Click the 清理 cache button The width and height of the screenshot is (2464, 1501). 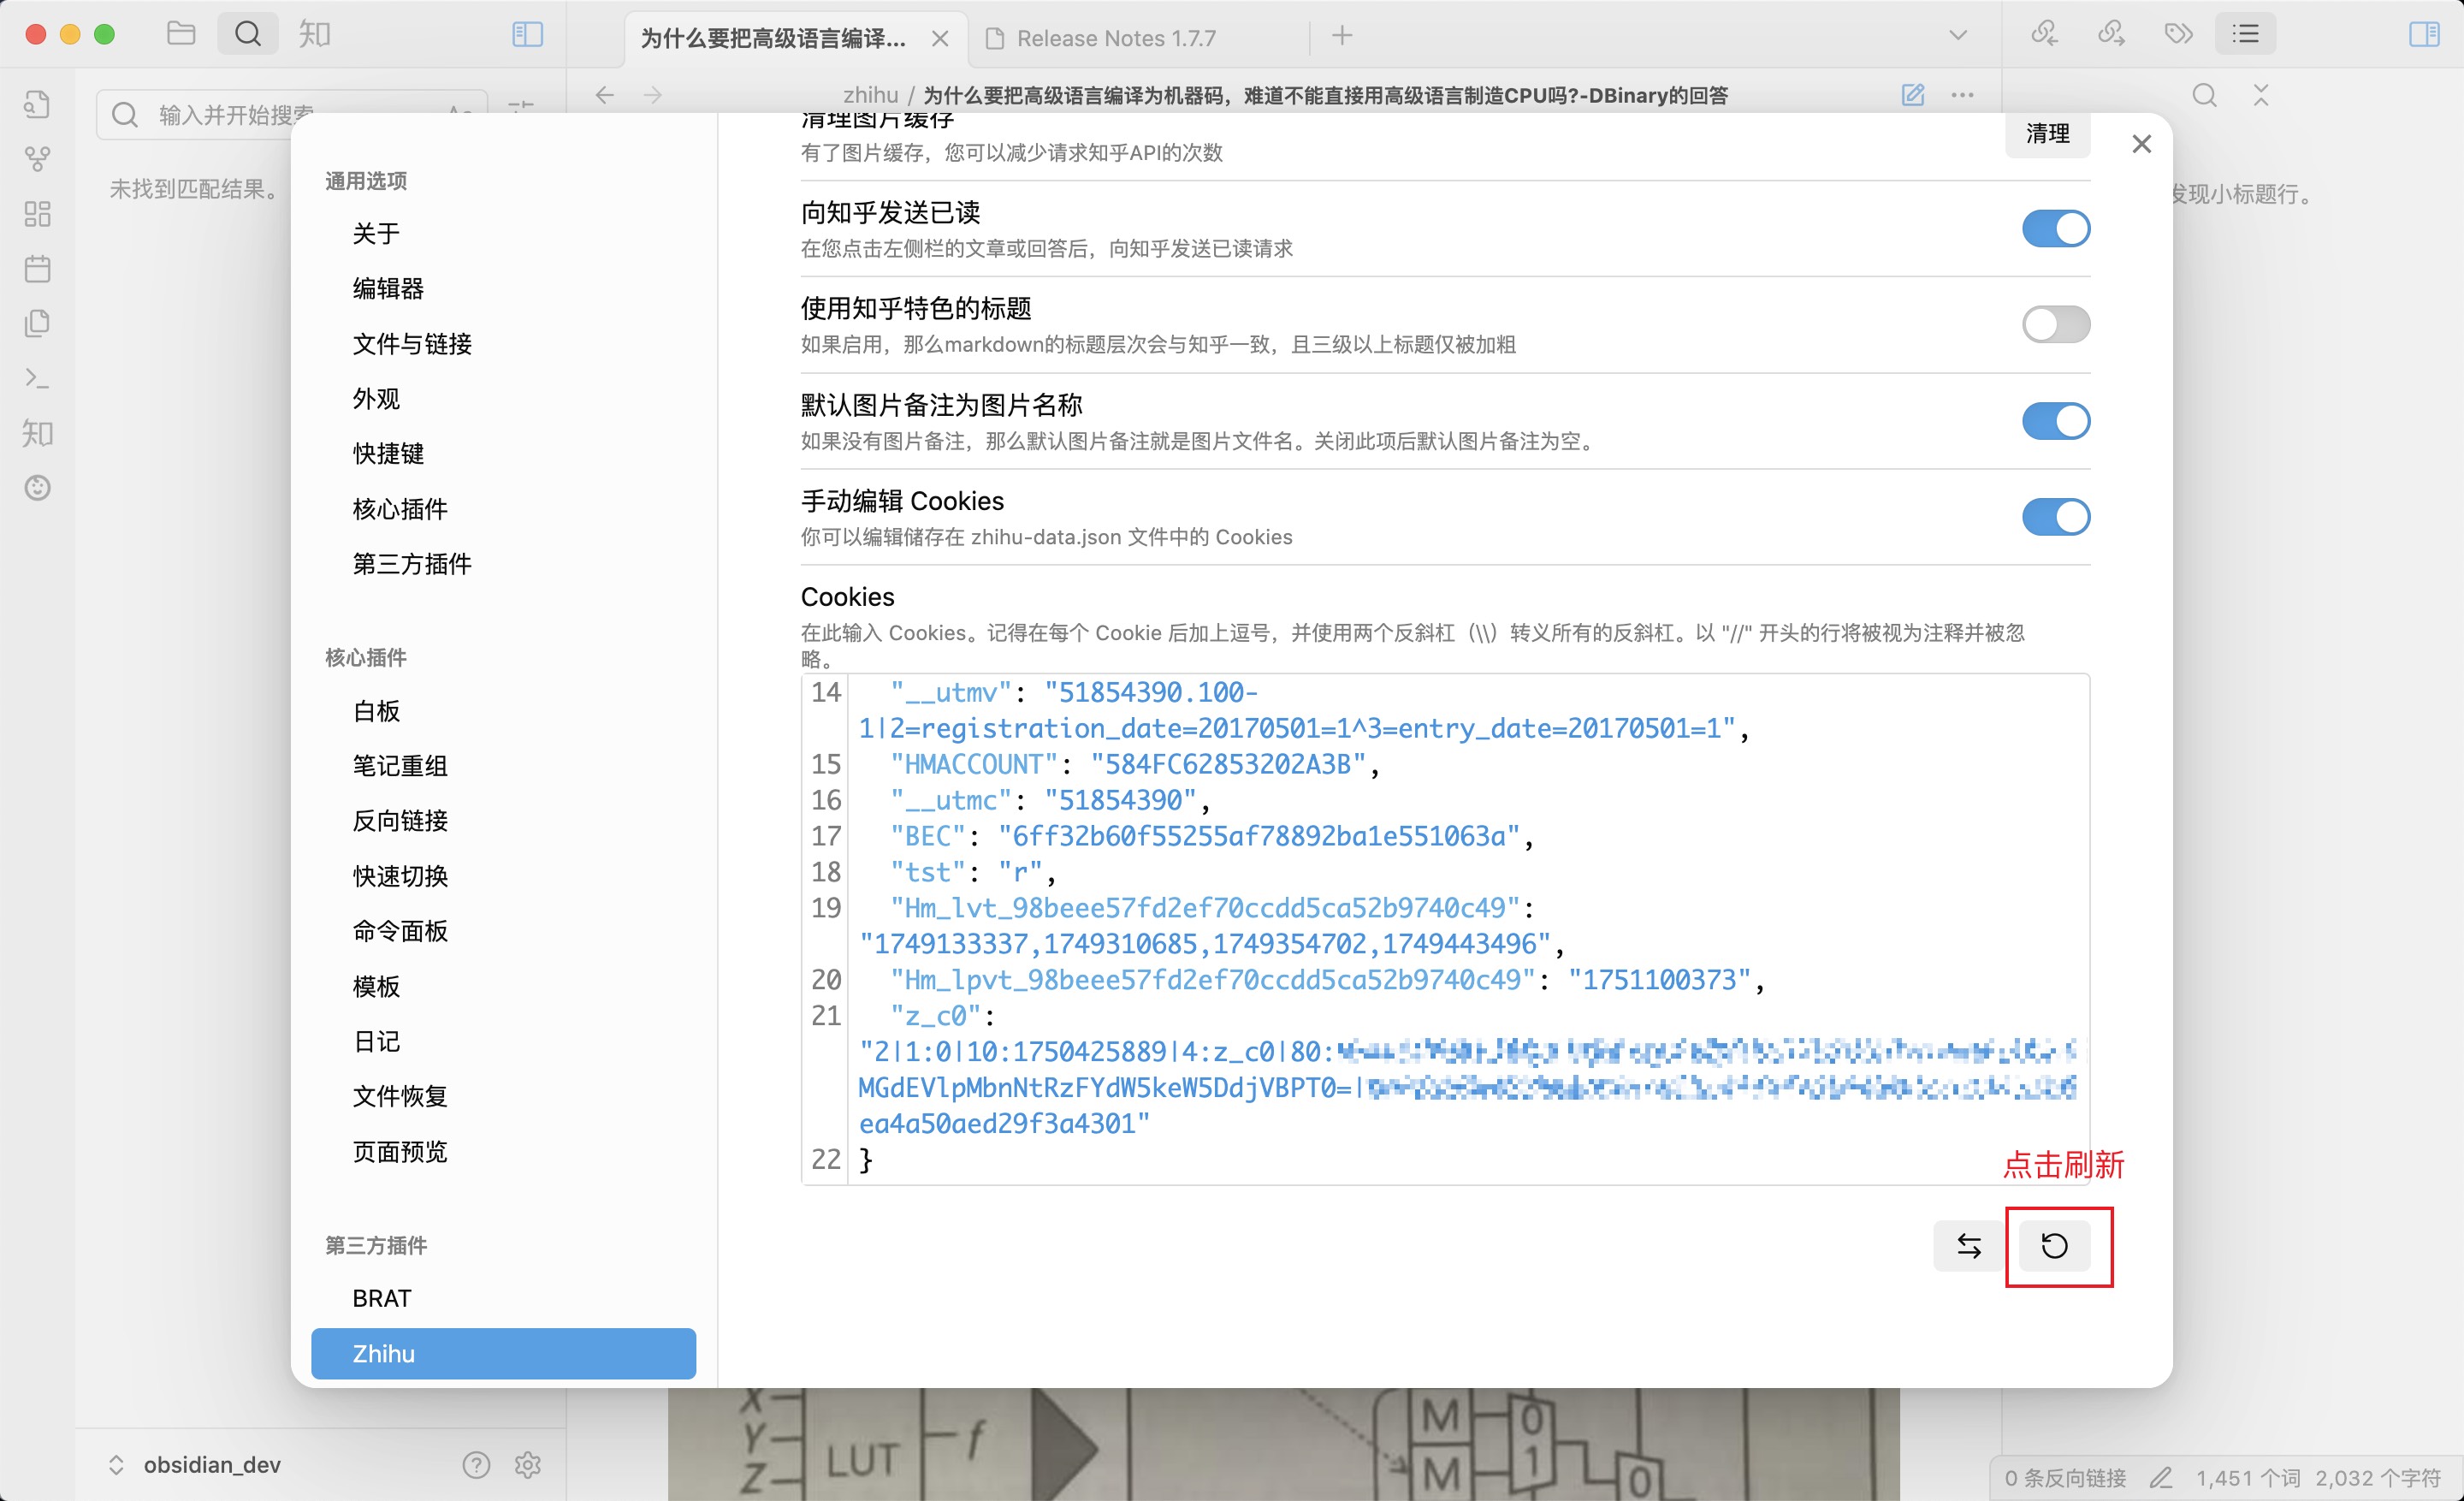pyautogui.click(x=2047, y=134)
